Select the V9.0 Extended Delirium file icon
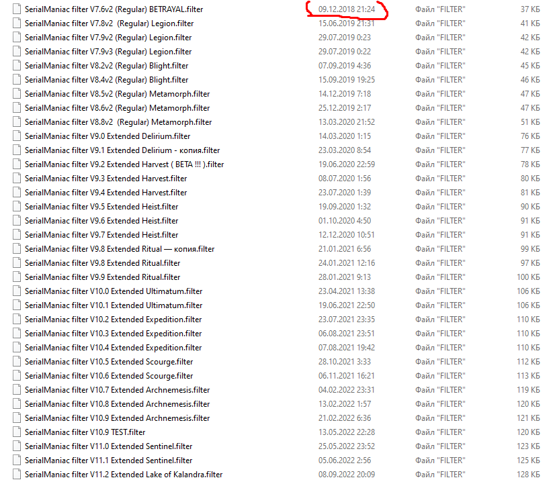557x486 pixels. click(17, 136)
